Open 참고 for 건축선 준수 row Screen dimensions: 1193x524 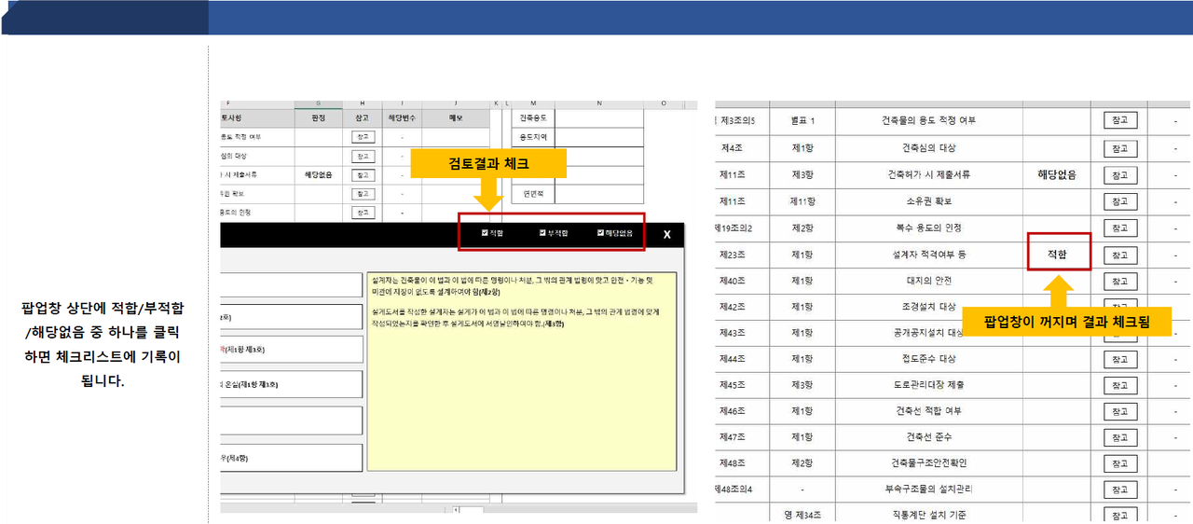tap(1119, 436)
